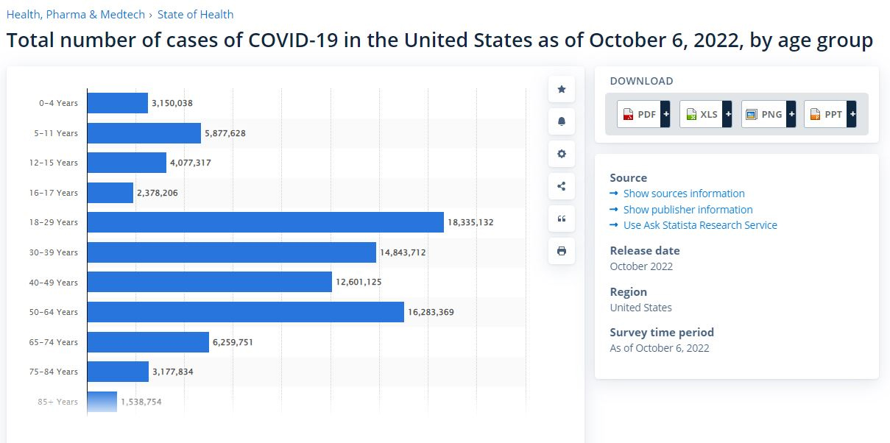This screenshot has width=890, height=443.
Task: Expand PDF download options plus
Action: [665, 114]
